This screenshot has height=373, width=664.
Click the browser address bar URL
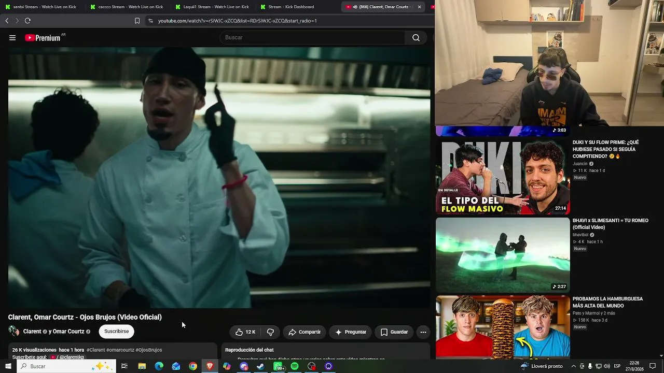click(238, 21)
